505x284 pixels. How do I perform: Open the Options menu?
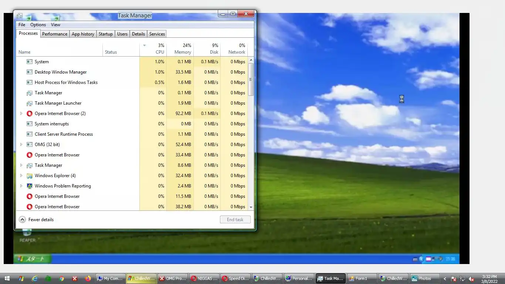click(38, 25)
